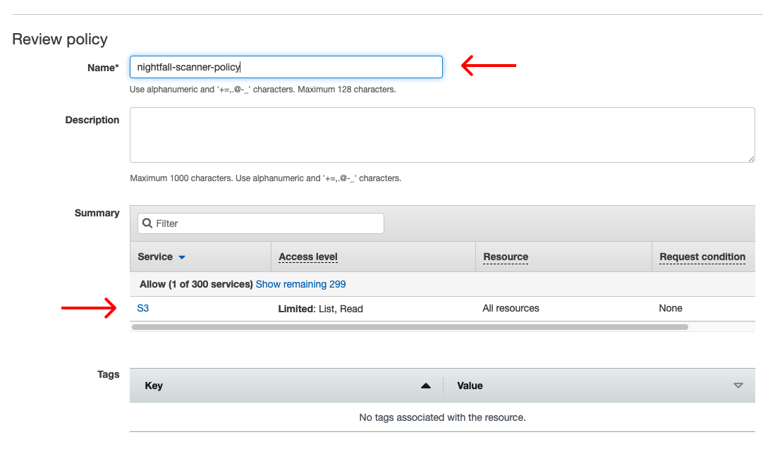Click the descending arrow in Value column
Screen dimensions: 775x449
[x=738, y=386]
